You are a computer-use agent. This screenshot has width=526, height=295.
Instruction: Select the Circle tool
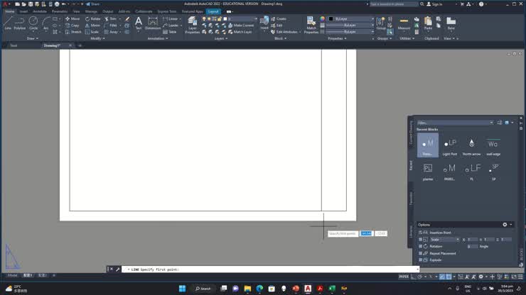[x=33, y=23]
